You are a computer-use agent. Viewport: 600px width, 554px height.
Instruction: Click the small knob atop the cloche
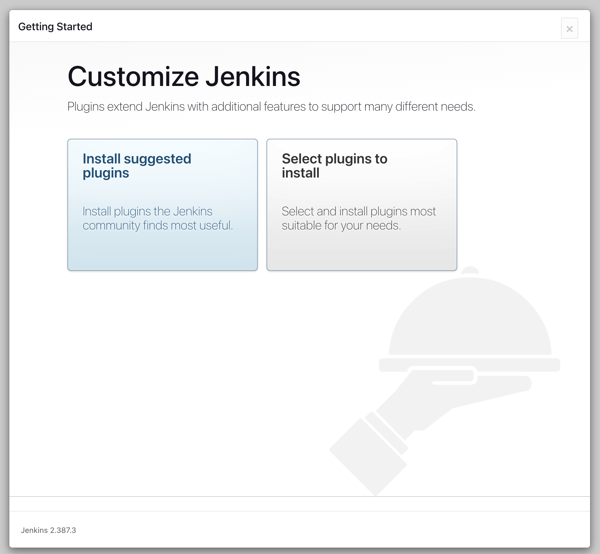pos(470,270)
